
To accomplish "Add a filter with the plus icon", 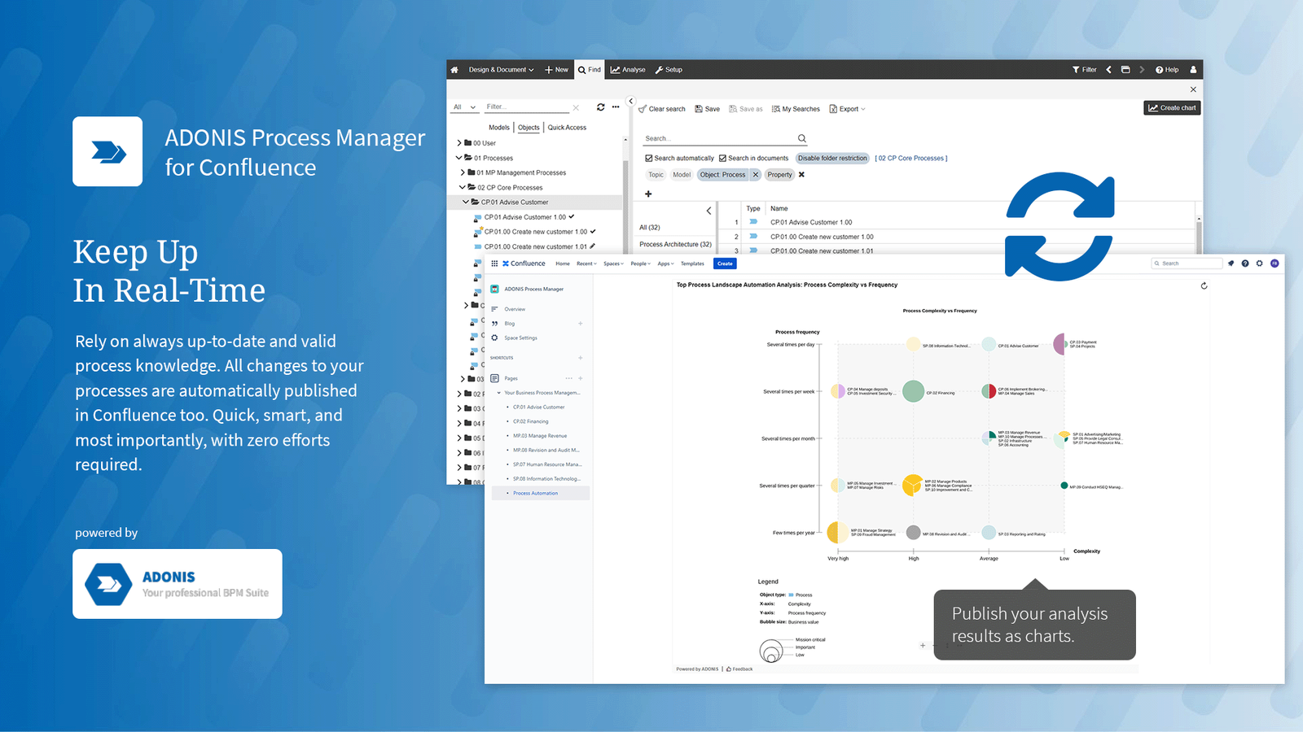I will (x=648, y=194).
